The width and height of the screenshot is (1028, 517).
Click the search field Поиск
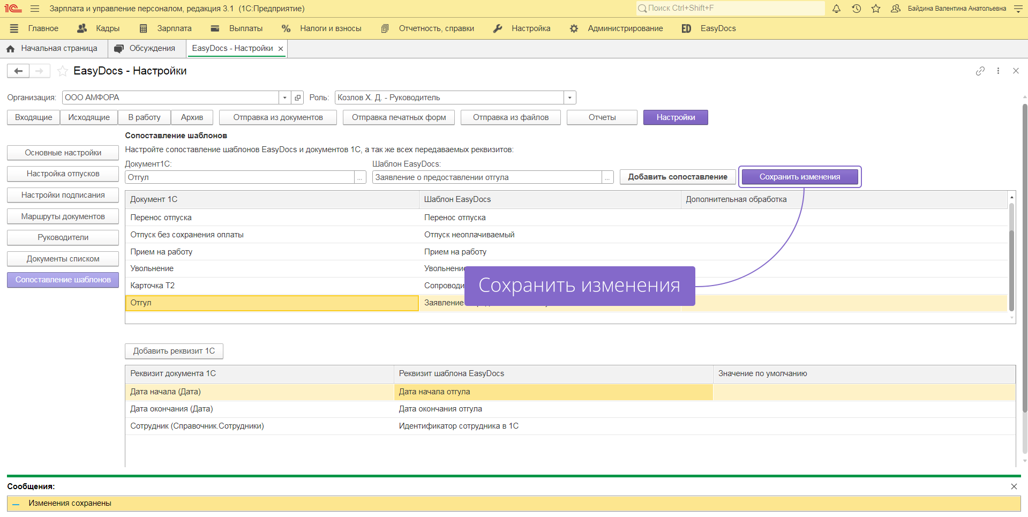point(730,8)
